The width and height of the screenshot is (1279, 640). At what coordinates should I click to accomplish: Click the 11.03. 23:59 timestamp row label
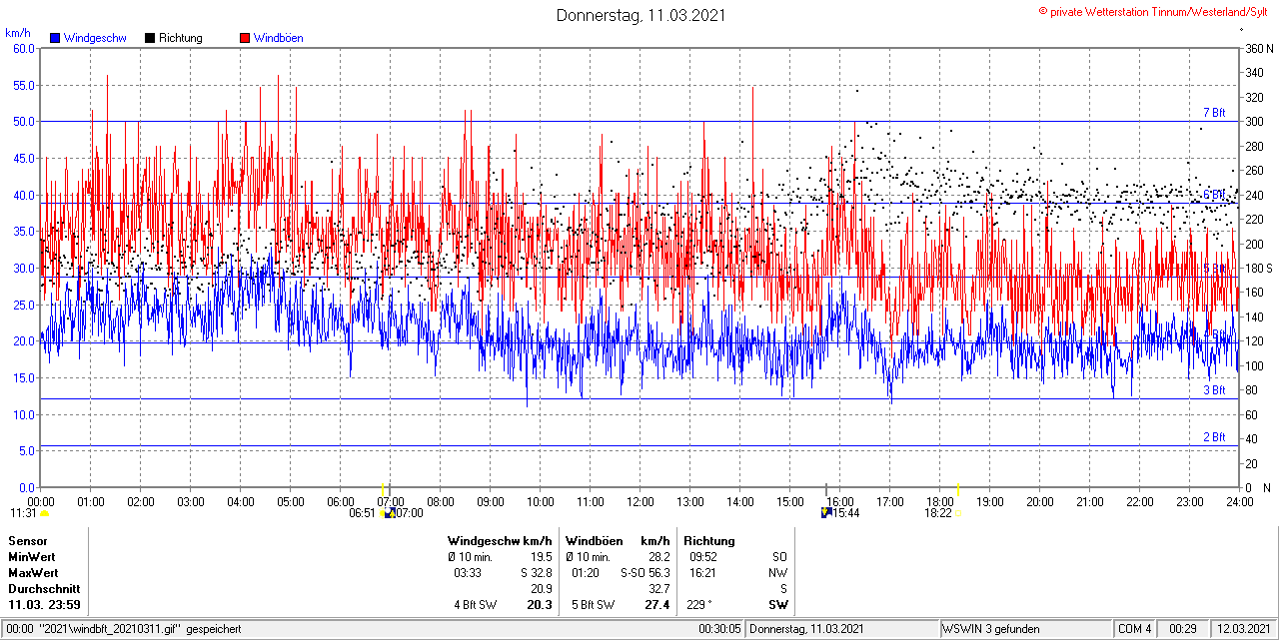45,605
